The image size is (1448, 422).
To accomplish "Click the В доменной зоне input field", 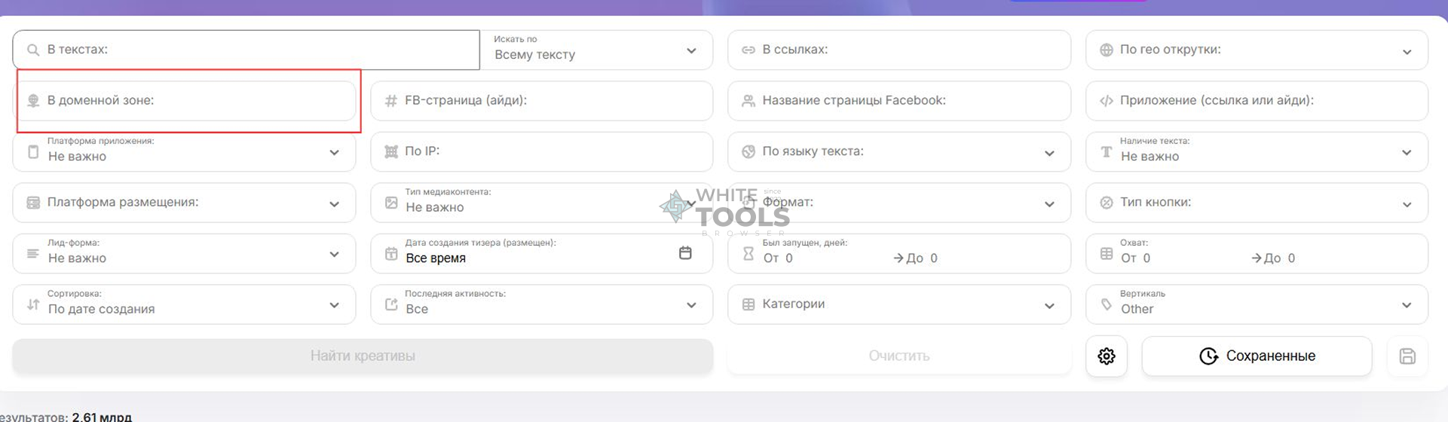I will tap(196, 101).
